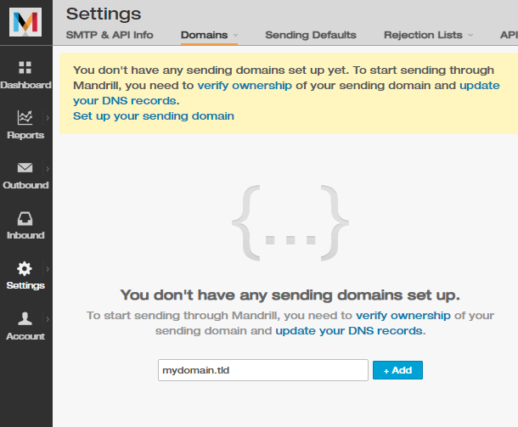
Task: Switch to SMTP & API Info tab
Action: point(110,35)
